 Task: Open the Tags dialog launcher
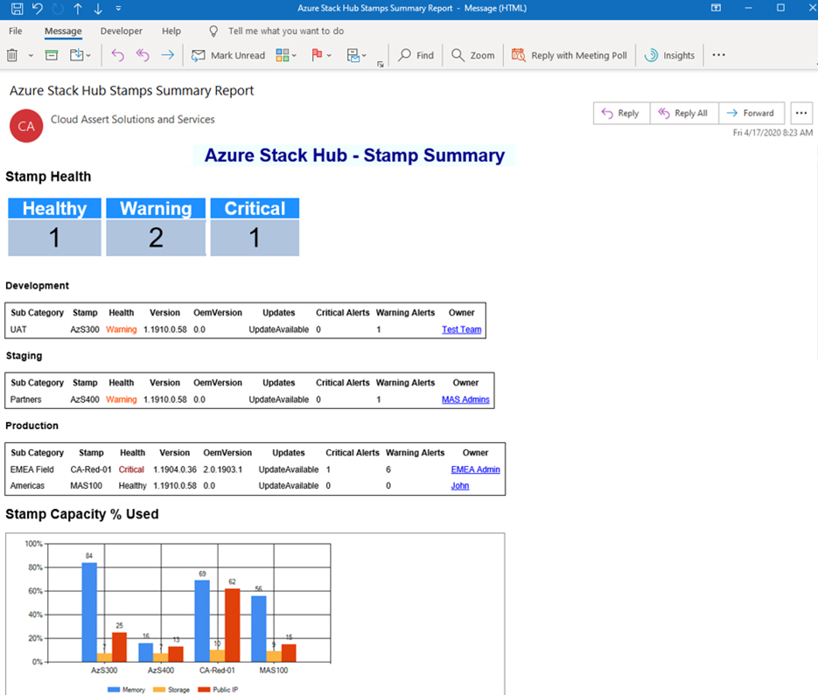381,64
